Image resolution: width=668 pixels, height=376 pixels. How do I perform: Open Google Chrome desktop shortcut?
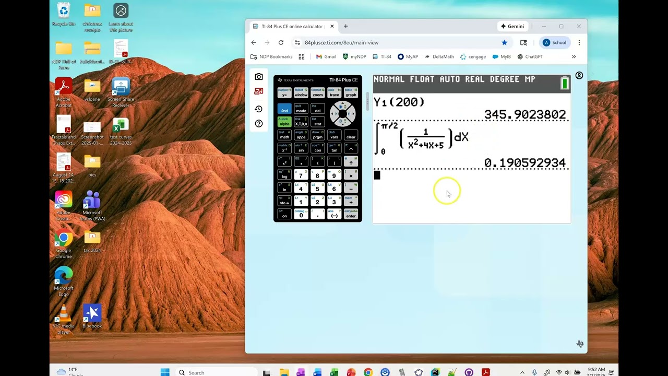[x=64, y=244]
